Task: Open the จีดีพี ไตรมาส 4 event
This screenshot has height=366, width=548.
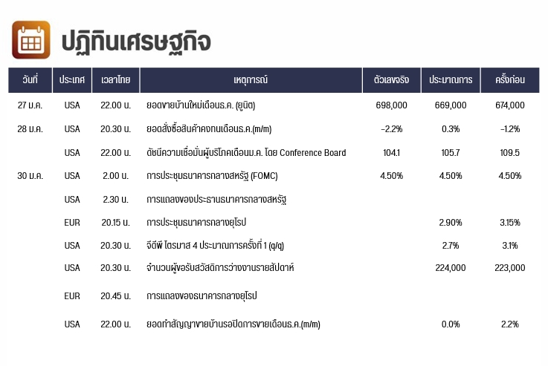Action: tap(216, 246)
